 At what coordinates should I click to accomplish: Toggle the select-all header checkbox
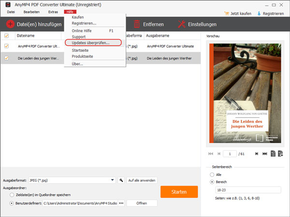6,35
